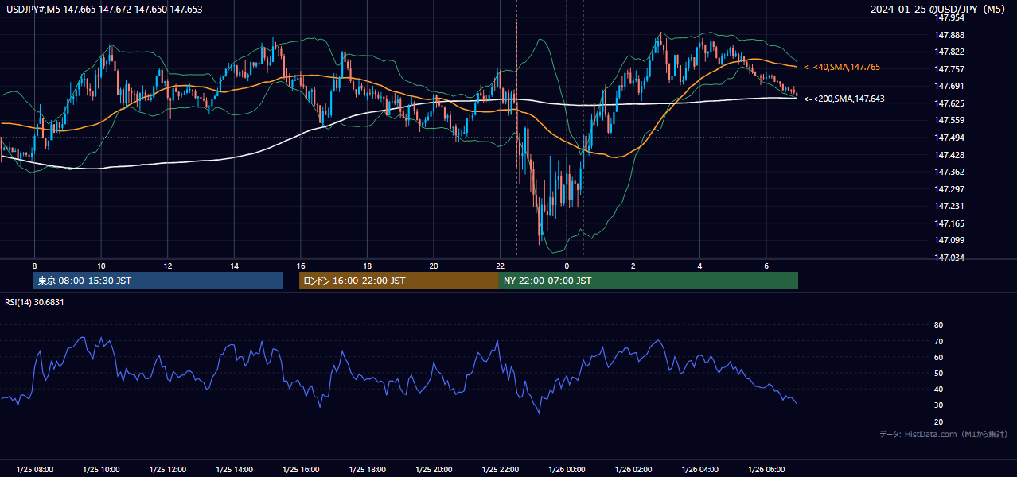Click RSI scale value 80
This screenshot has height=477, width=1017.
(938, 325)
